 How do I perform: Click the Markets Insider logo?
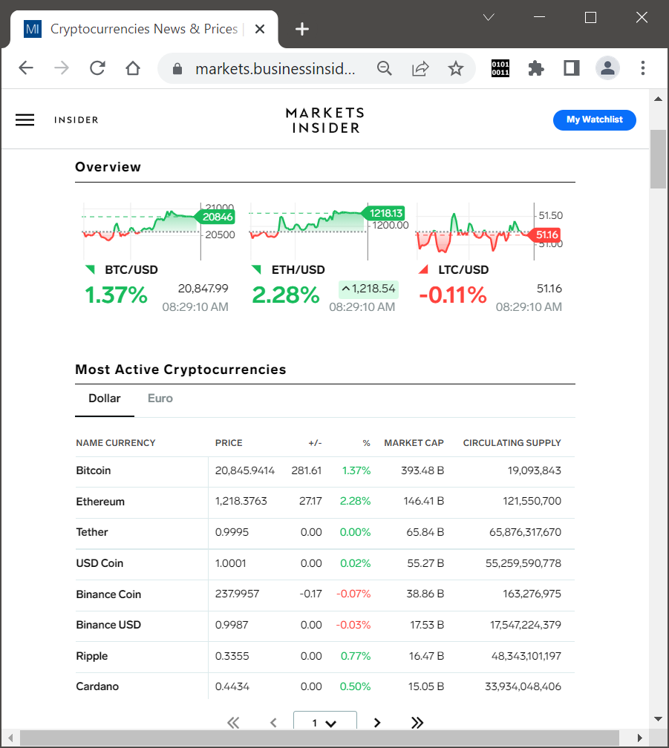(x=325, y=120)
